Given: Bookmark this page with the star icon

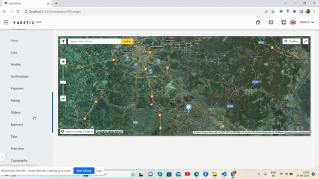Looking at the screenshot, I should (273, 11).
